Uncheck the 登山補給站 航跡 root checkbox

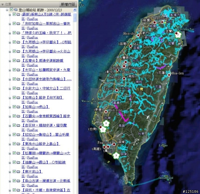[12, 9]
